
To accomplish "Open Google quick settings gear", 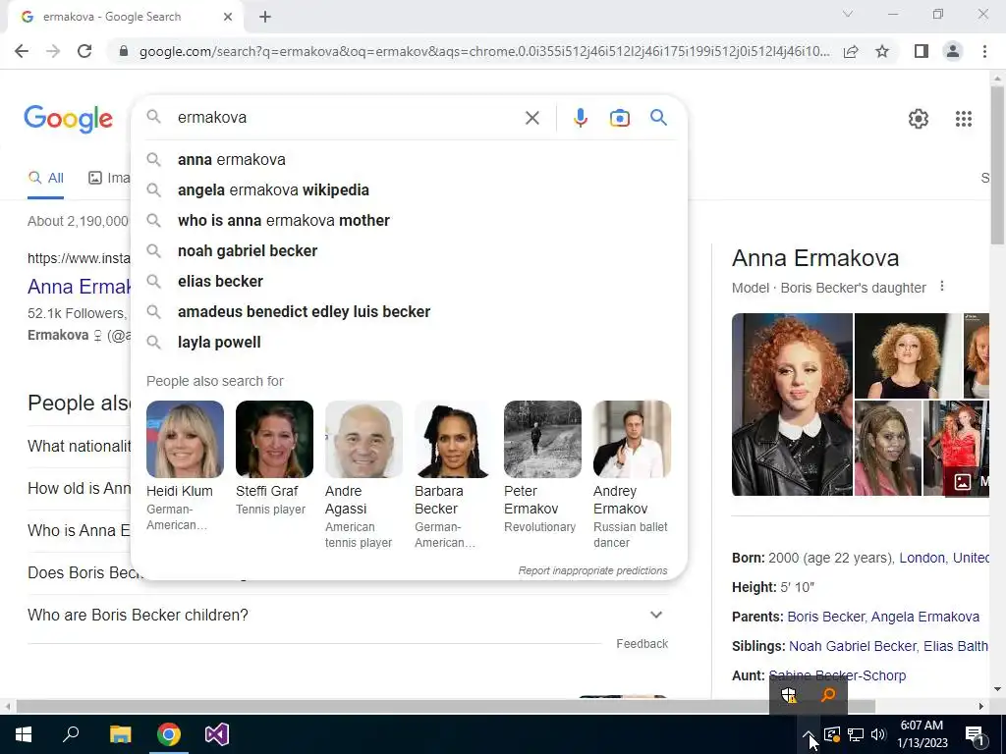I will [919, 119].
